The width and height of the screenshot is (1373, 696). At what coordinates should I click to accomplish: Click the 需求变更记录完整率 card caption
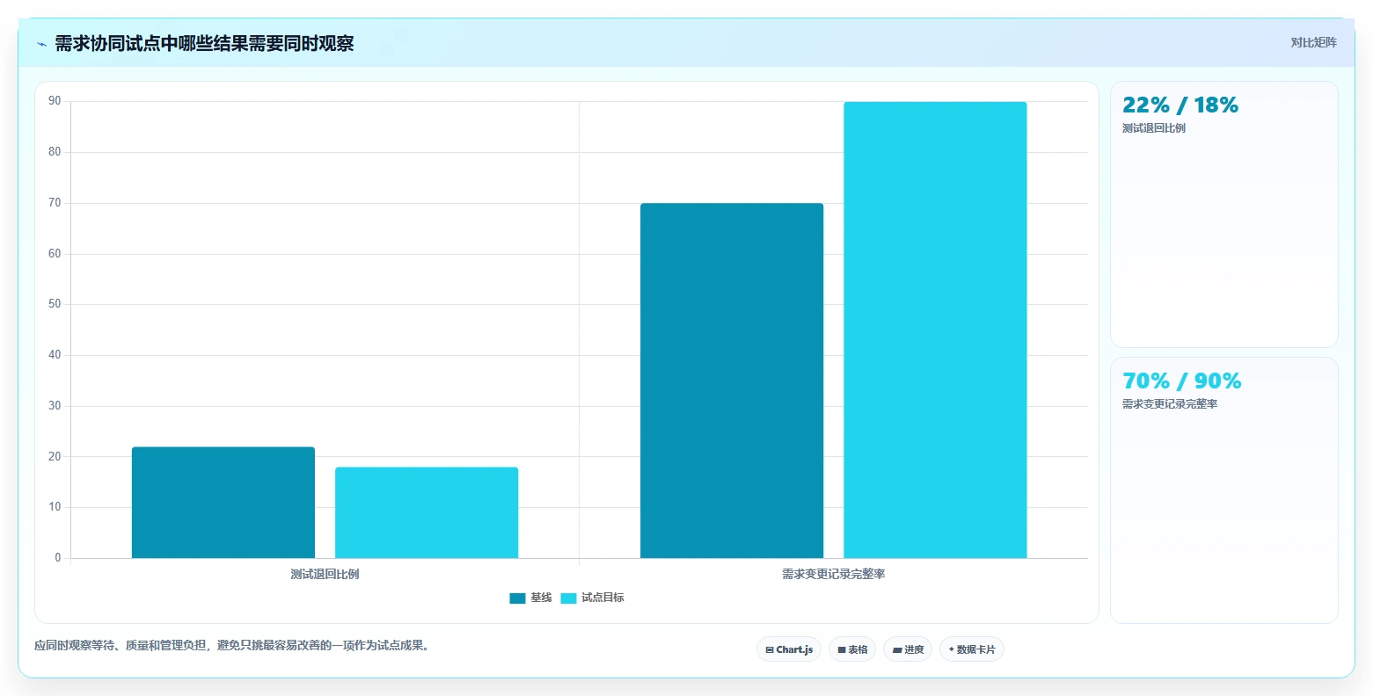[x=1170, y=404]
